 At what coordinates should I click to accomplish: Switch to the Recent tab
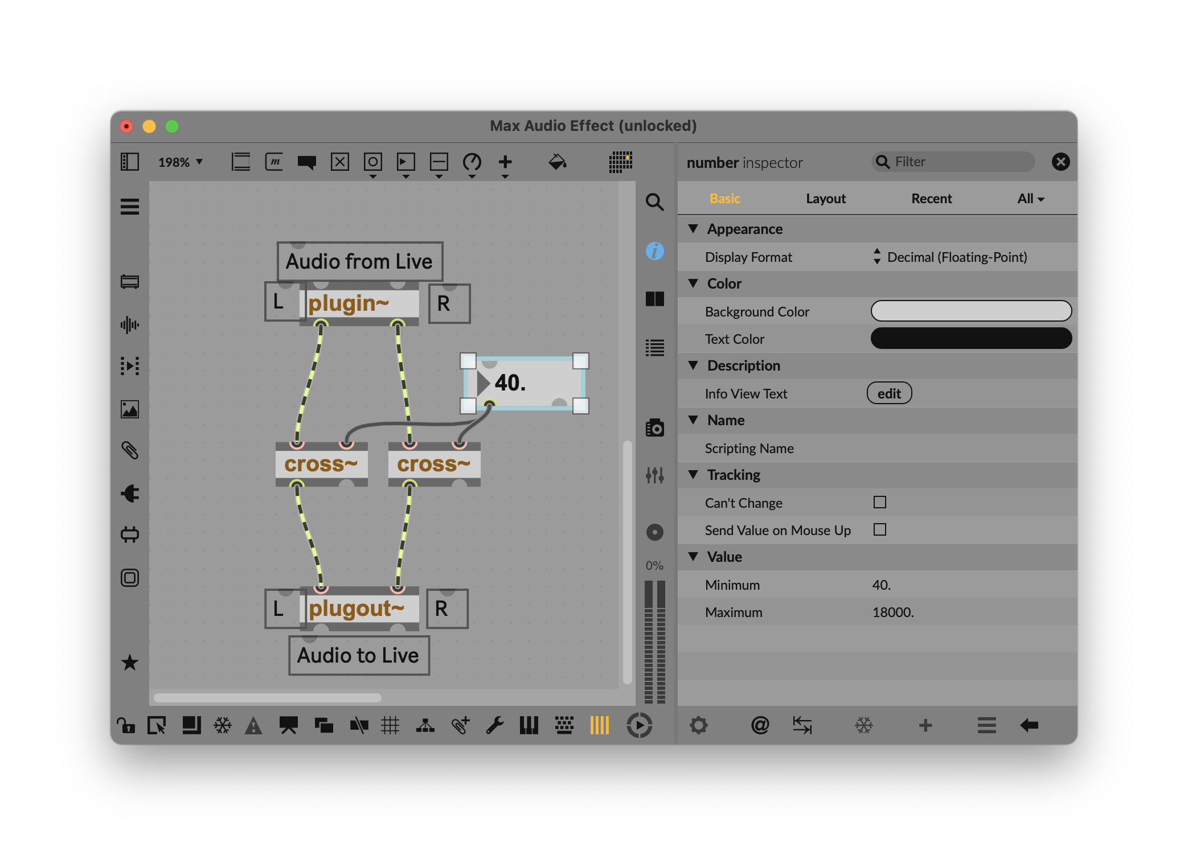click(931, 199)
